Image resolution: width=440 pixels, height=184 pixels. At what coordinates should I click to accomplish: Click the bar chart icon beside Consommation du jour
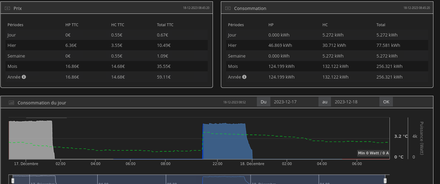click(11, 103)
